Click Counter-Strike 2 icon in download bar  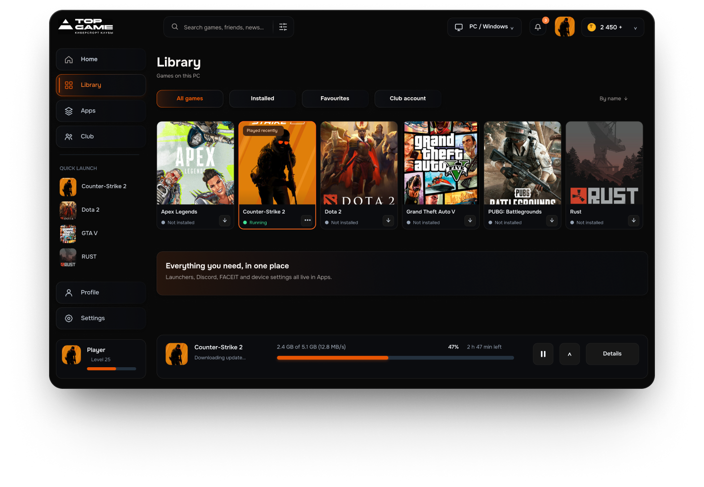coord(177,354)
